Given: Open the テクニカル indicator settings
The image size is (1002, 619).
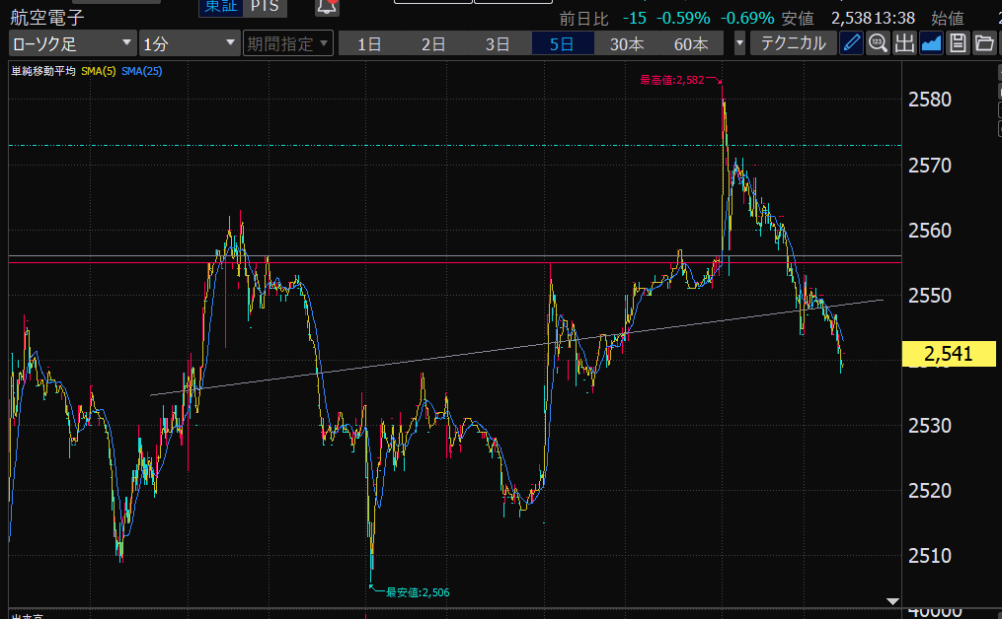Looking at the screenshot, I should [x=793, y=43].
